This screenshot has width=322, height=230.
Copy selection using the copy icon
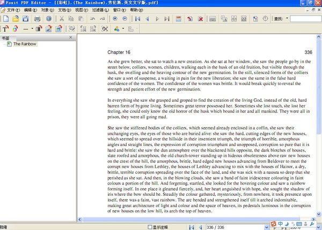[x=71, y=19]
